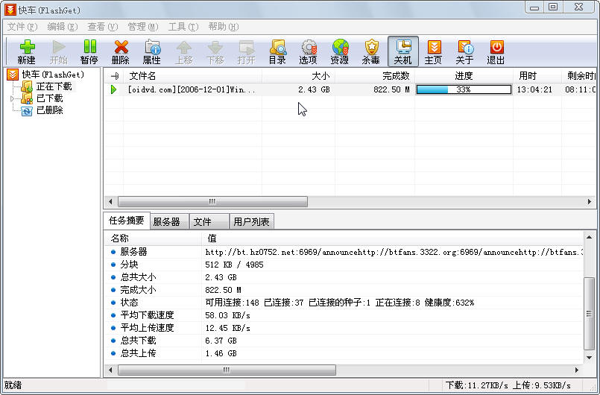Click the summary pane horizontal scrollbar thumb
The image size is (600, 395).
pos(227,370)
